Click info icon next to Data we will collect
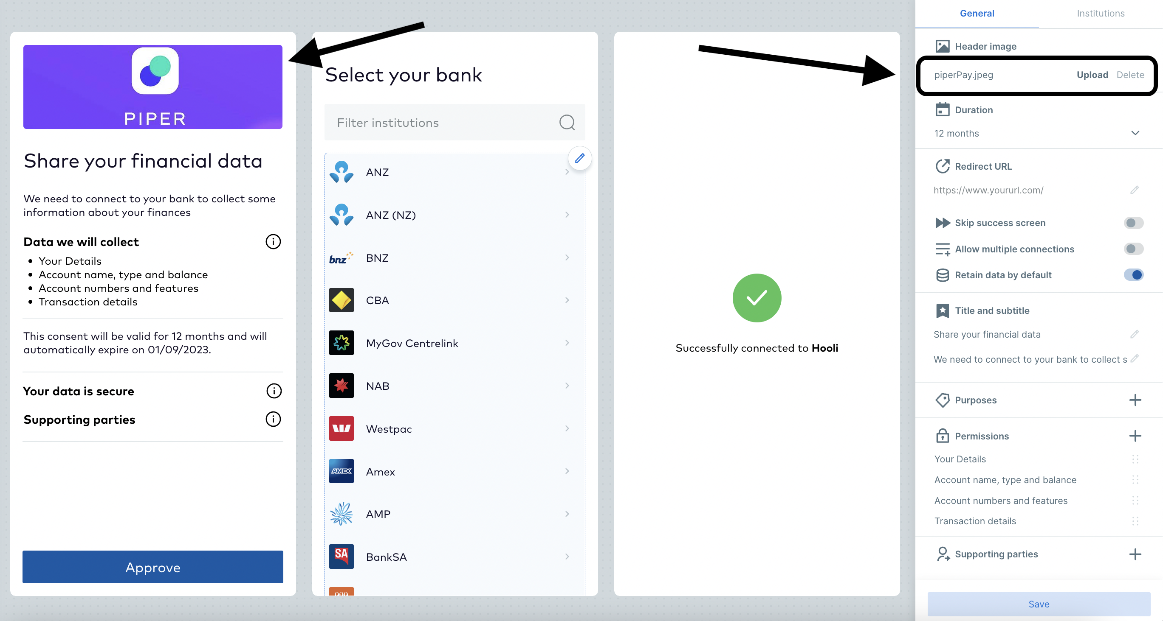 [x=273, y=242]
